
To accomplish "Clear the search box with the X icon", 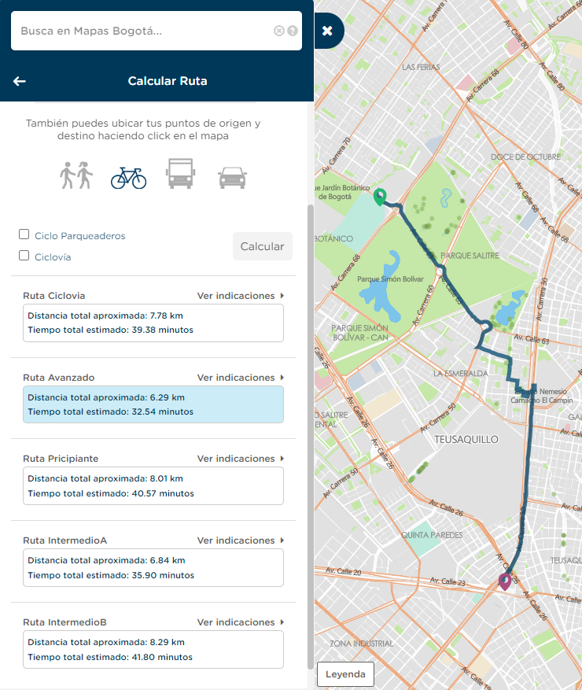I will coord(278,31).
